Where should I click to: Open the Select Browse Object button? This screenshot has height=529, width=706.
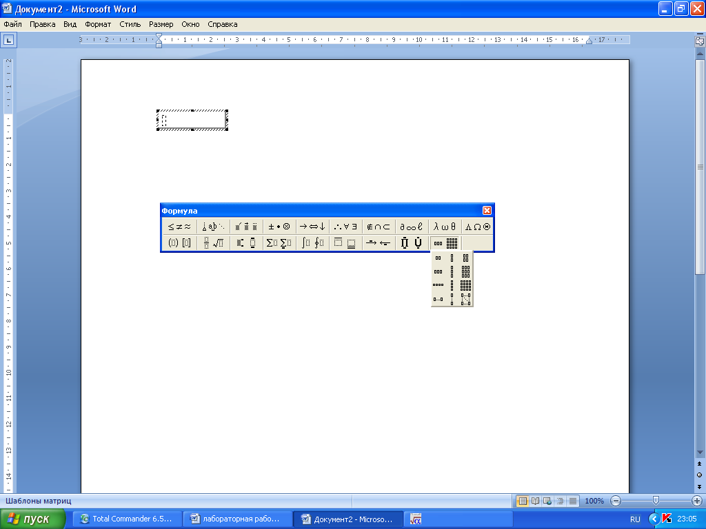(x=699, y=475)
